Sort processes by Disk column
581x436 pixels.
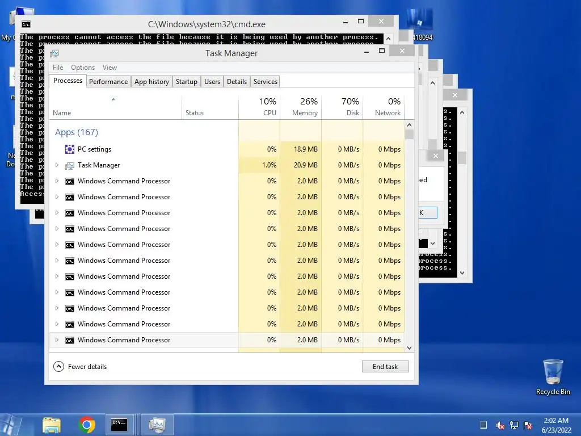342,107
